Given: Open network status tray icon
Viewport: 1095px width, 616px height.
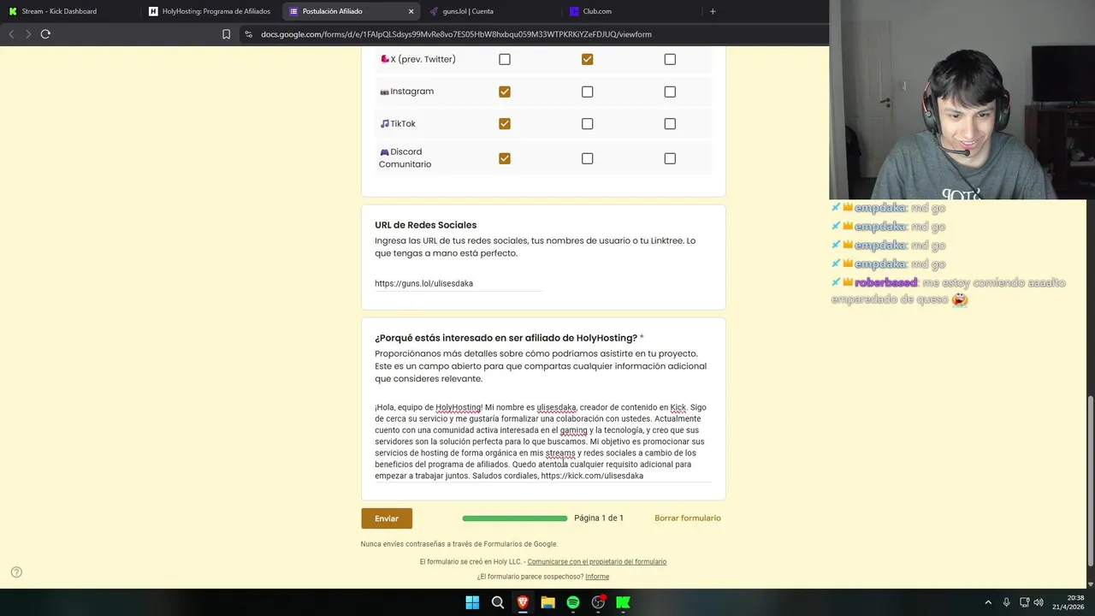Looking at the screenshot, I should coord(1024,602).
